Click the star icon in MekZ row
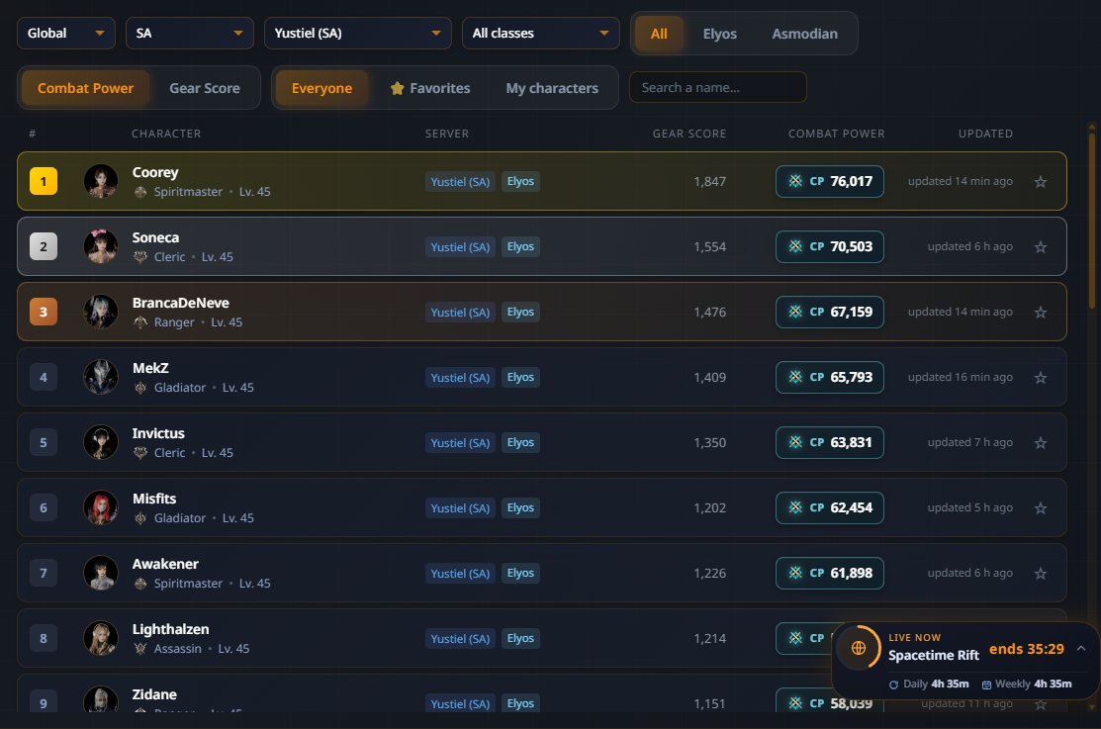The height and width of the screenshot is (729, 1101). click(1041, 378)
